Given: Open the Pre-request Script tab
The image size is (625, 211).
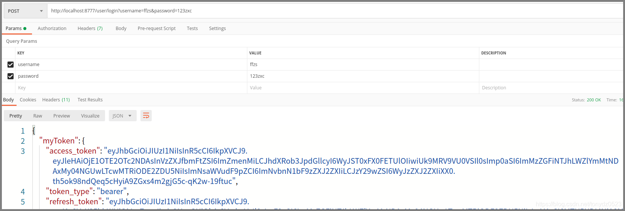Looking at the screenshot, I should [157, 29].
